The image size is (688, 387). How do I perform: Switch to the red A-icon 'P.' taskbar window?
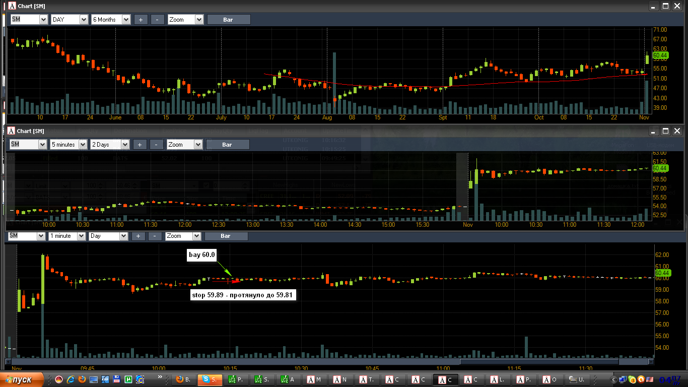[523, 379]
